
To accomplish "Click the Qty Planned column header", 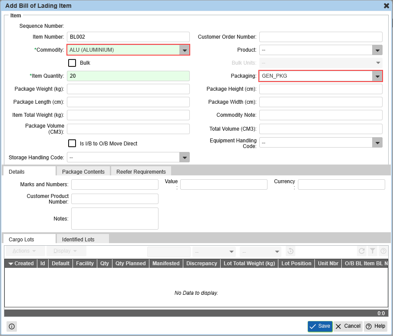I will (x=131, y=264).
